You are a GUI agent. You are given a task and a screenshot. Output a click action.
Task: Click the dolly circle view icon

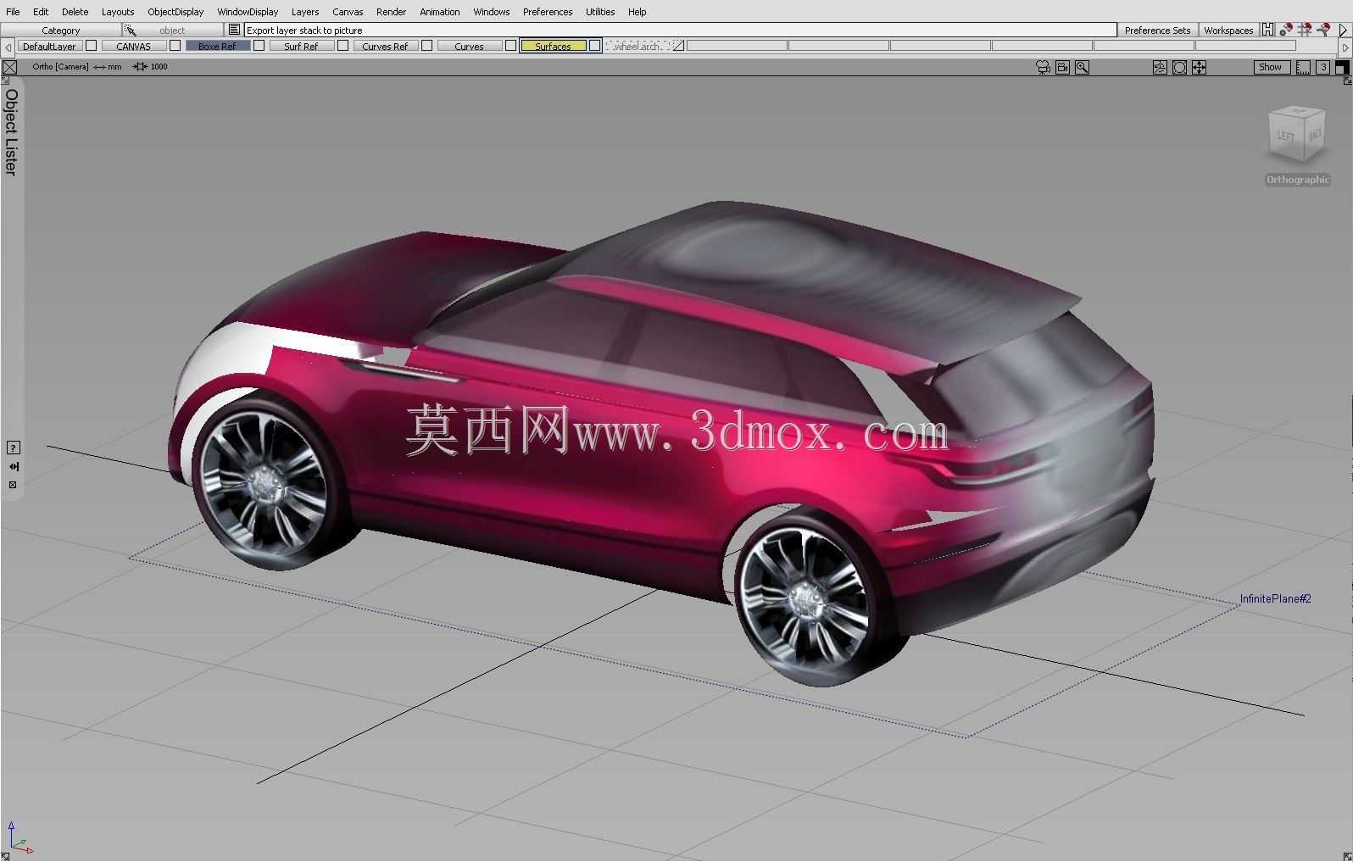click(1179, 67)
